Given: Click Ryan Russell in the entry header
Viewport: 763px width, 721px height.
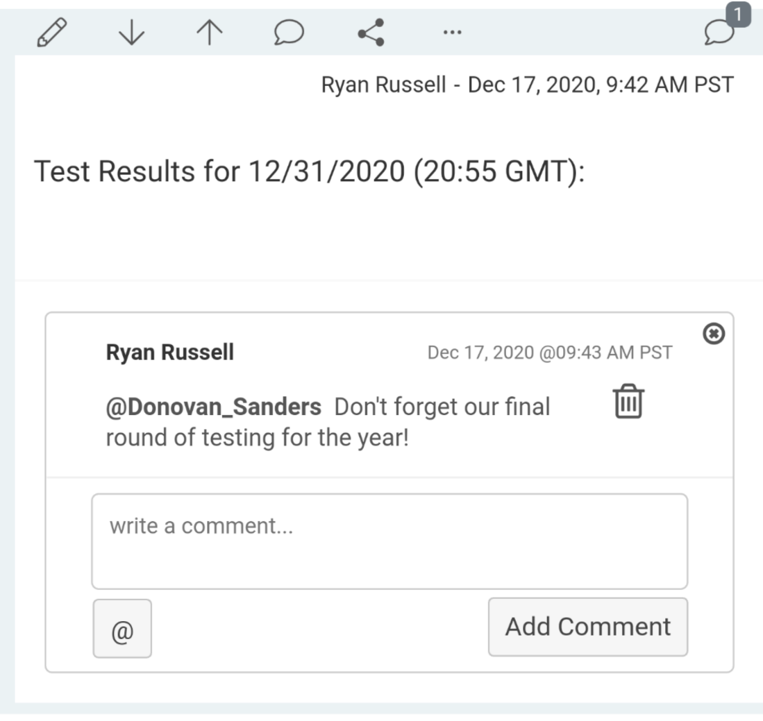Looking at the screenshot, I should click(x=383, y=85).
